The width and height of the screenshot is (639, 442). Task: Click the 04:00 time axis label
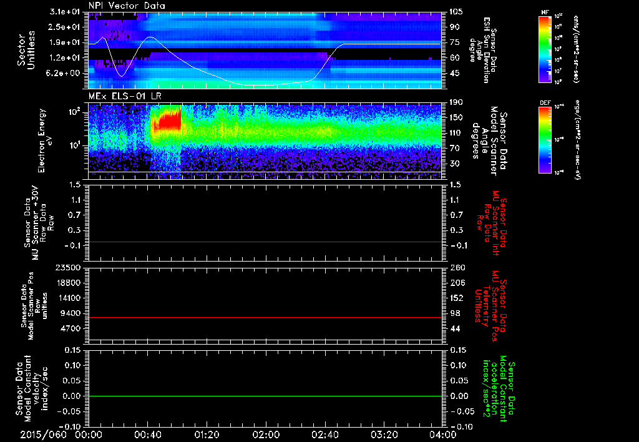coord(443,435)
